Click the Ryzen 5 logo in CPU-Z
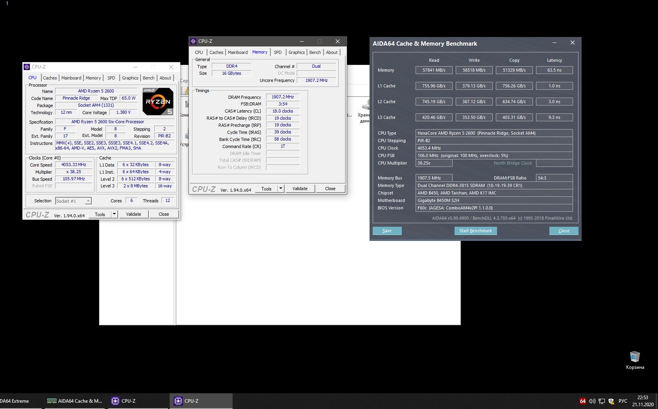The image size is (658, 409). click(158, 102)
